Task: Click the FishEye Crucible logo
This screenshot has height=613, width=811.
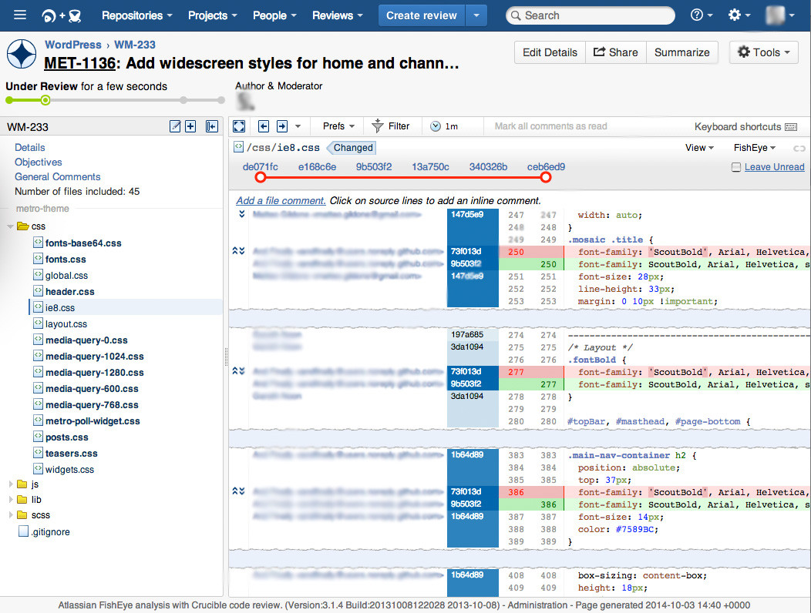Action: (62, 15)
